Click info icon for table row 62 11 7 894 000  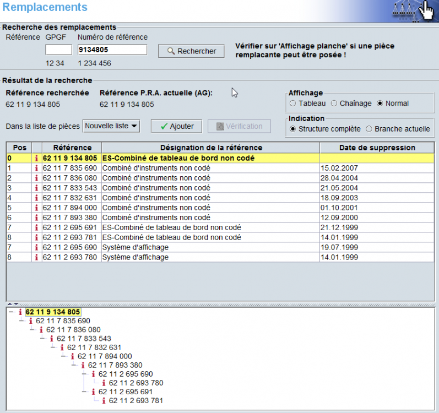(36, 208)
